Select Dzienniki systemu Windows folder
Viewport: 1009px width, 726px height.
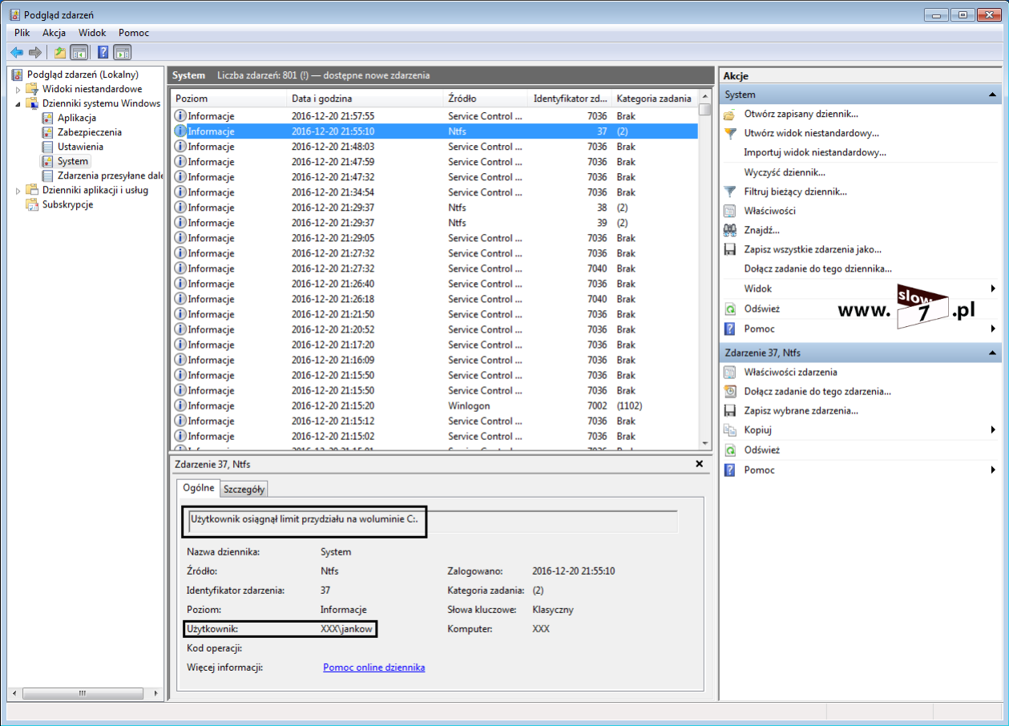[x=101, y=103]
